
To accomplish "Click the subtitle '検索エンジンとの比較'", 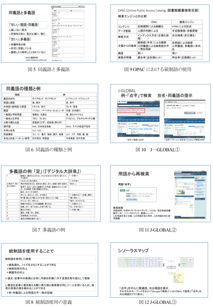I will coord(132,16).
